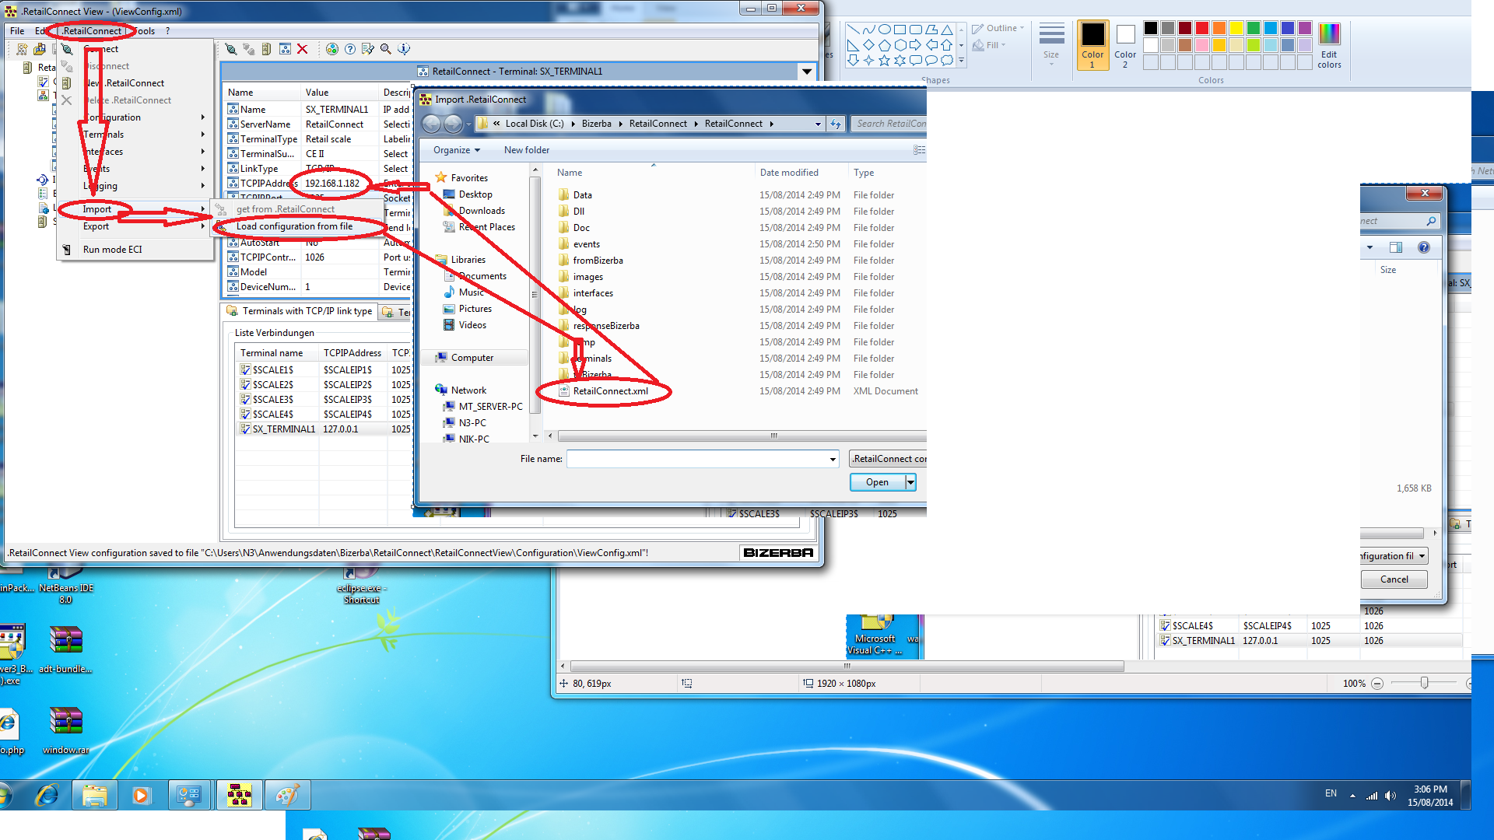Click the help icon in background window toolbar

pyautogui.click(x=1423, y=247)
